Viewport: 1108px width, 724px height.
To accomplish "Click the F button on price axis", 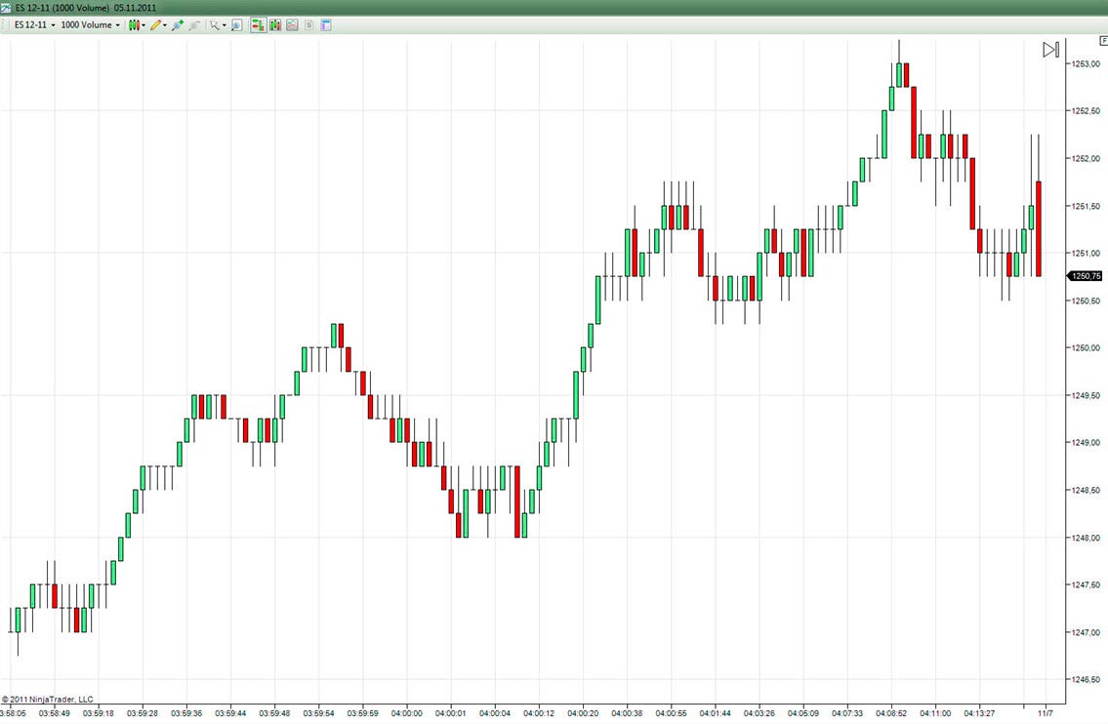I will pyautogui.click(x=1103, y=41).
